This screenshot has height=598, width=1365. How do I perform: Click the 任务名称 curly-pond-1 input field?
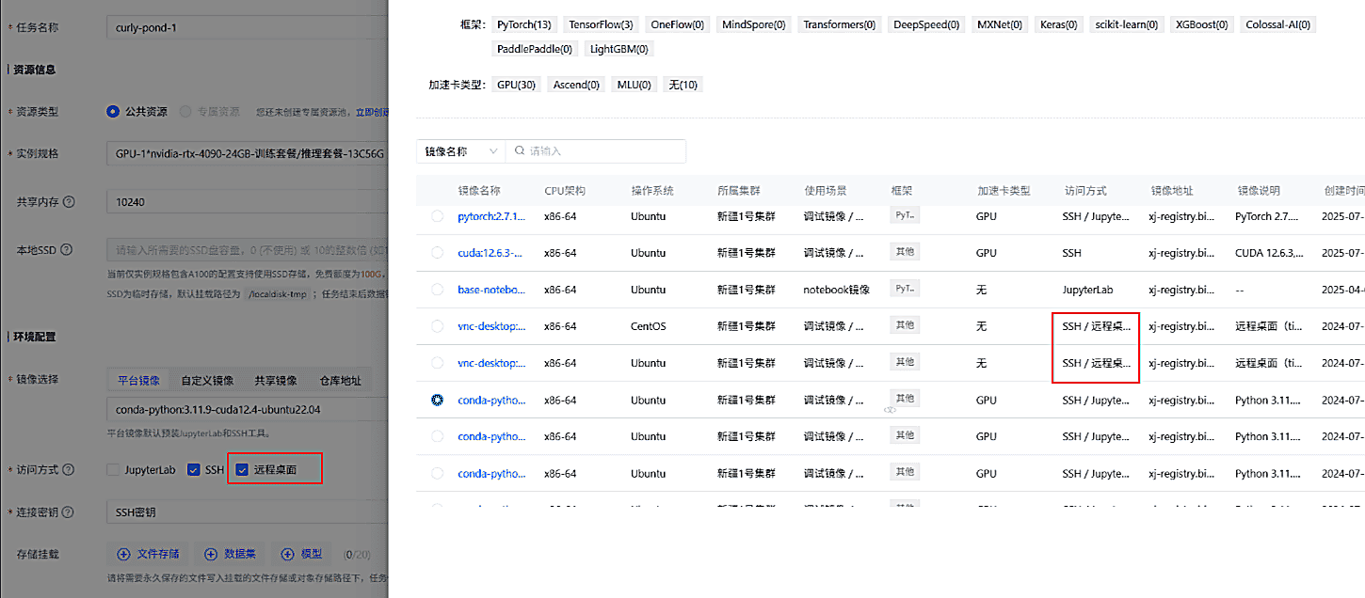tap(248, 27)
